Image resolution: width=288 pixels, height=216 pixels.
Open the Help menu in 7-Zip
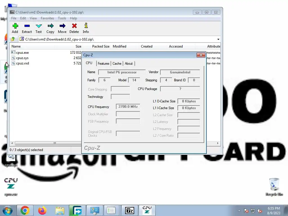pos(73,18)
